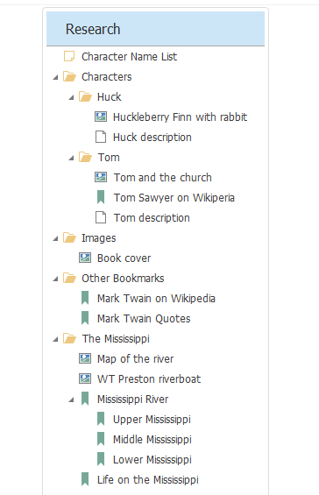The width and height of the screenshot is (319, 495).
Task: Click bookmark icon for Tom Sawyer on Wikiperia
Action: [101, 197]
